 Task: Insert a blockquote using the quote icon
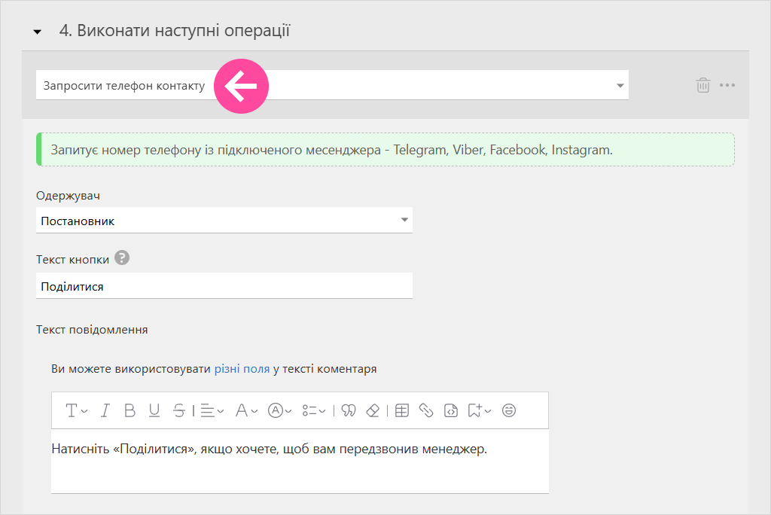[x=348, y=410]
